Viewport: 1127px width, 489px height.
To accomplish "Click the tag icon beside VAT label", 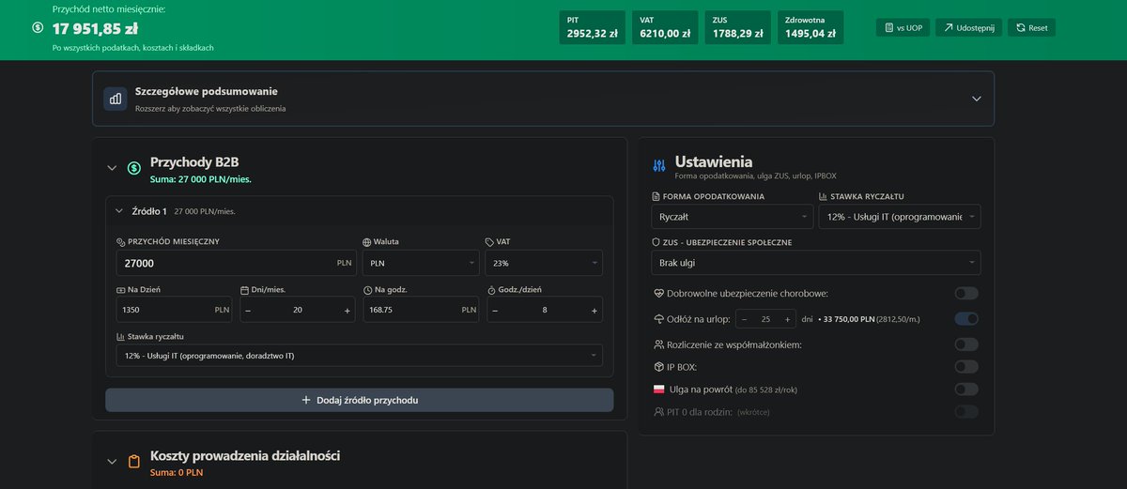I will [489, 242].
